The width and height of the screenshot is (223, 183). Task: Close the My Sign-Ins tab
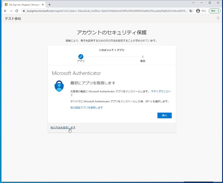43,5
